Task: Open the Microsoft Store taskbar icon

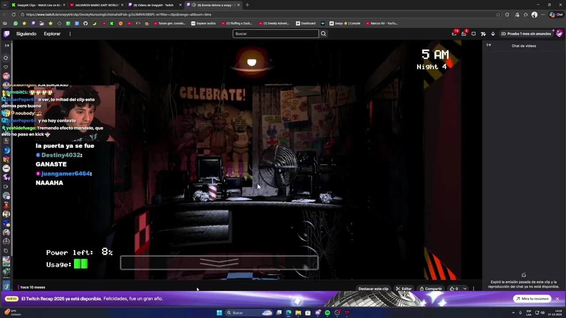Action: 308,313
